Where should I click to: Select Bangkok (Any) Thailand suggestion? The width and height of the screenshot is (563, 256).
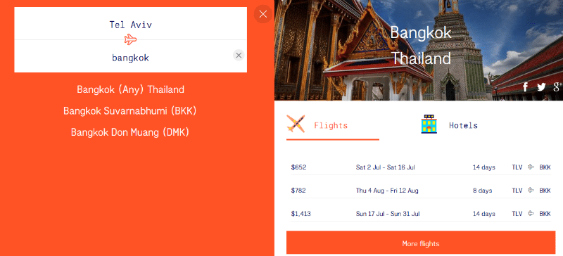130,89
